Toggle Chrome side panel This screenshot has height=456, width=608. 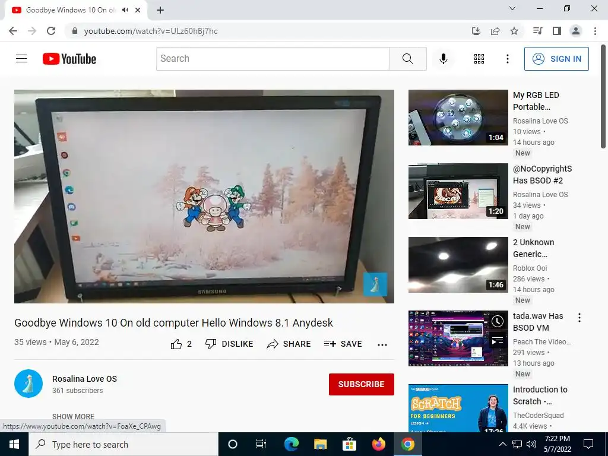pos(557,31)
